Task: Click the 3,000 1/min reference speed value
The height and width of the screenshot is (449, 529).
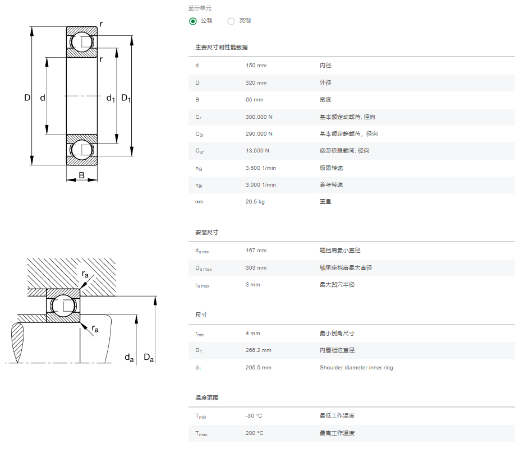Action: 261,185
